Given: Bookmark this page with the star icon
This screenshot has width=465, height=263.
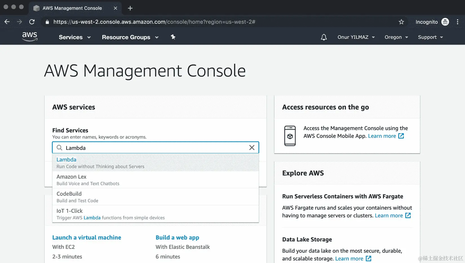Looking at the screenshot, I should tap(401, 22).
